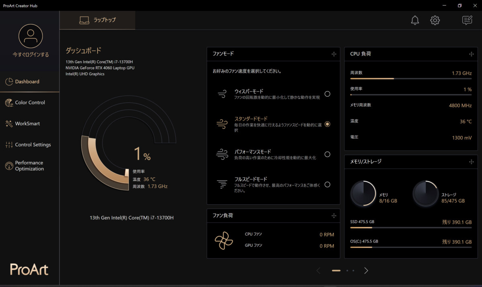Open the Dashboard menu item
Image resolution: width=482 pixels, height=287 pixels.
click(x=30, y=81)
